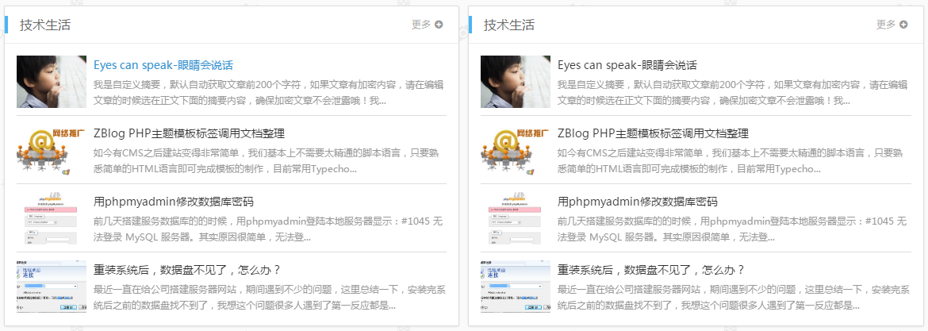This screenshot has height=331, width=928.
Task: Click '用phpmyadmin修改数据库密码' title in right panel
Action: pyautogui.click(x=637, y=202)
